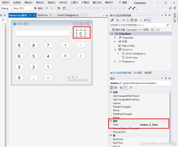Open the 格式(O) menu
The height and width of the screenshot is (147, 178).
[40, 3]
